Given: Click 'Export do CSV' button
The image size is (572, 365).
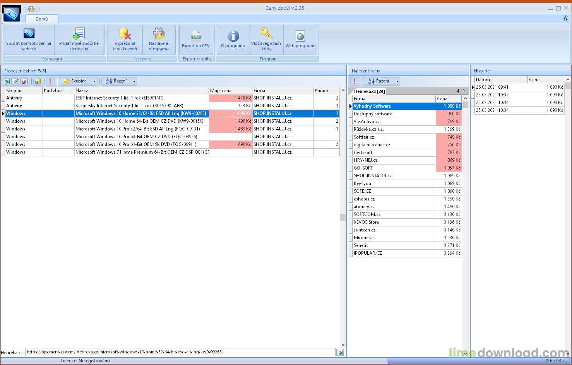Looking at the screenshot, I should tap(196, 40).
